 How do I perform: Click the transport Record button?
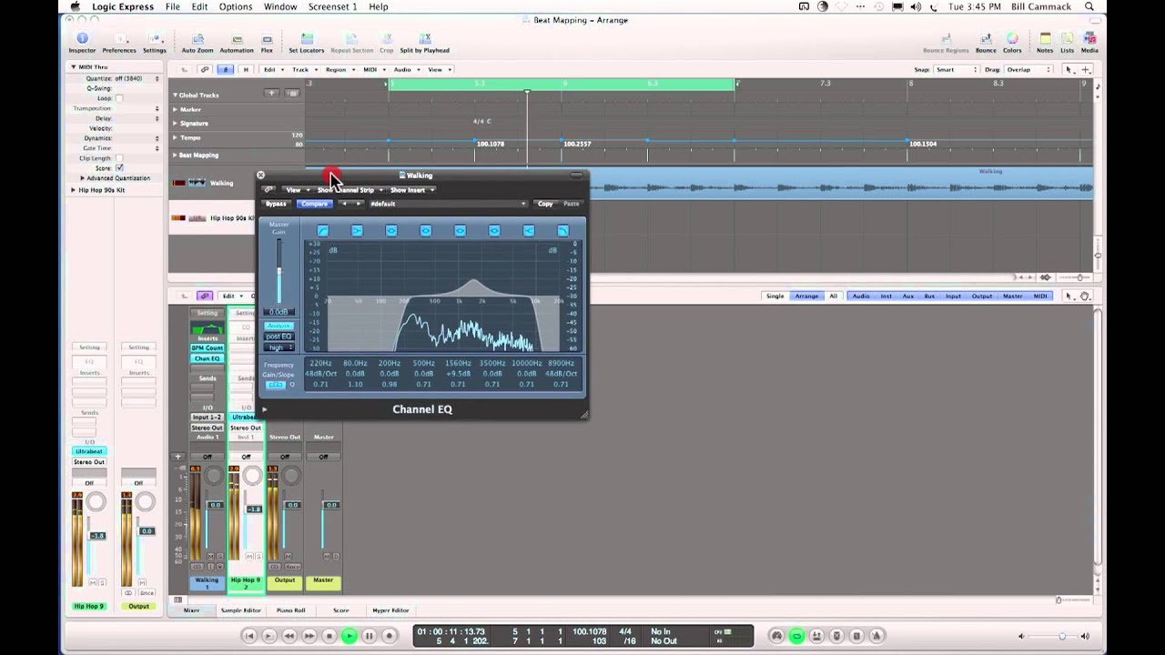pyautogui.click(x=389, y=636)
